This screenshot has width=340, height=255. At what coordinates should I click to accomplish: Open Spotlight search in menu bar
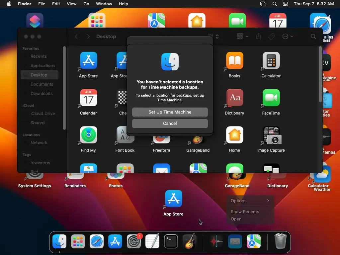tap(275, 4)
